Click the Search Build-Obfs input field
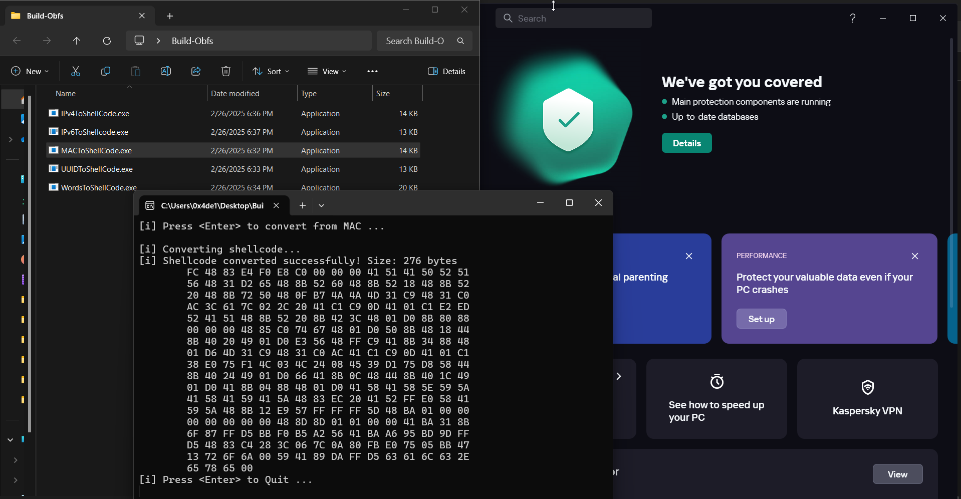Image resolution: width=961 pixels, height=499 pixels. [x=424, y=41]
